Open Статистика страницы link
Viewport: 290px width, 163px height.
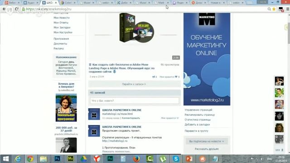[x=198, y=120]
